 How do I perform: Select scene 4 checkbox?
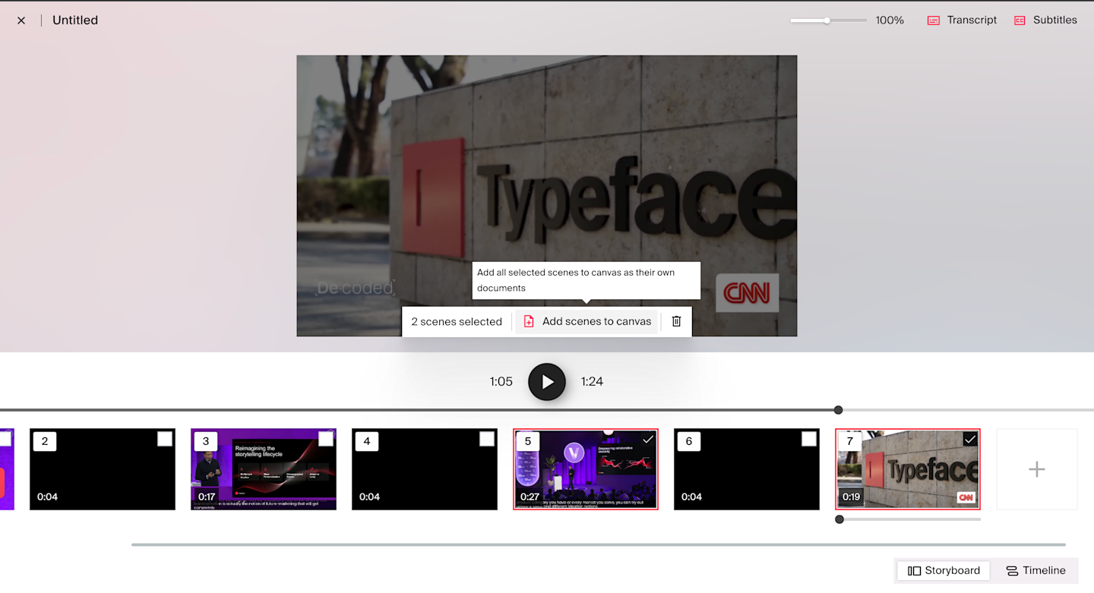486,439
